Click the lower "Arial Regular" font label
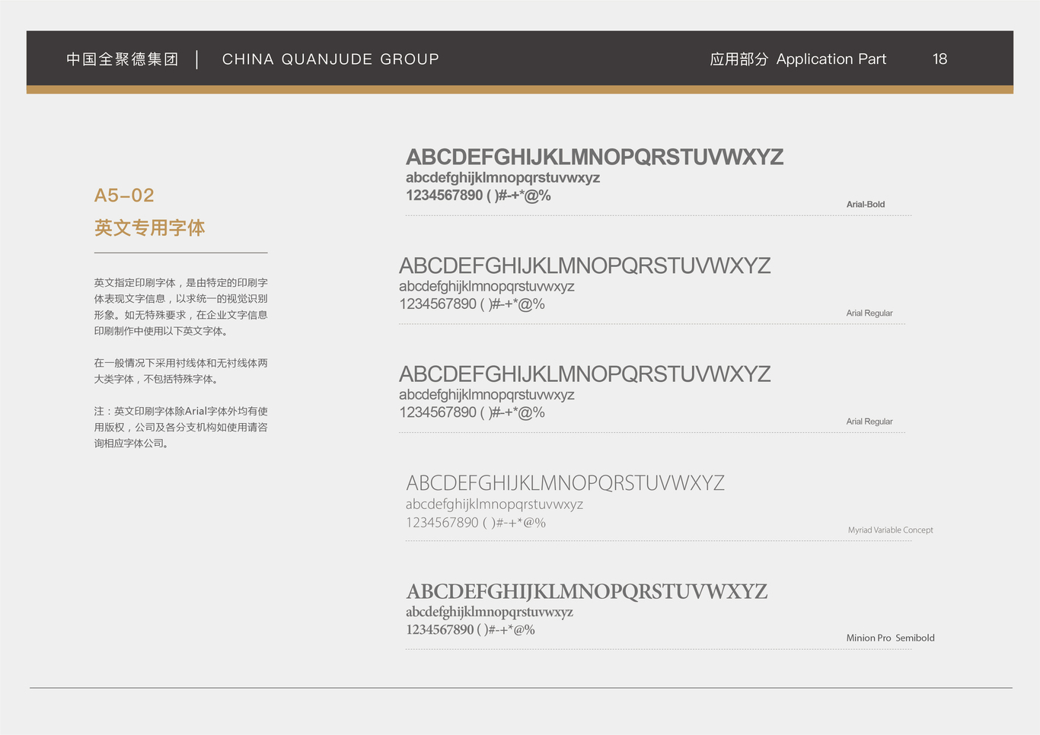This screenshot has height=735, width=1040. click(869, 422)
